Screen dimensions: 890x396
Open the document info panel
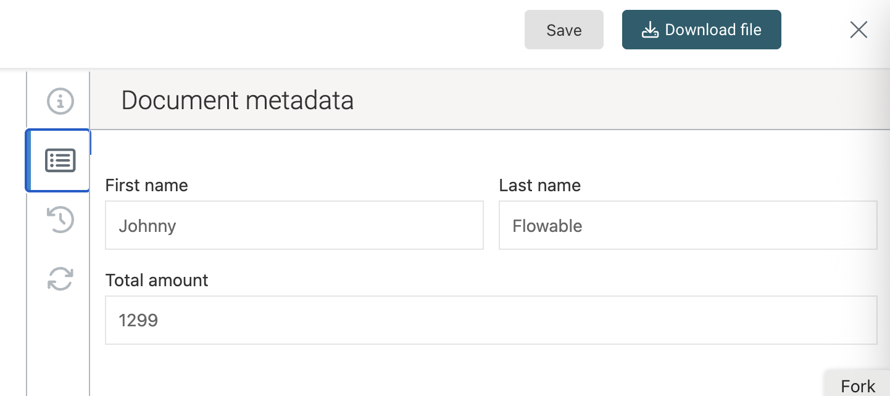click(x=59, y=101)
